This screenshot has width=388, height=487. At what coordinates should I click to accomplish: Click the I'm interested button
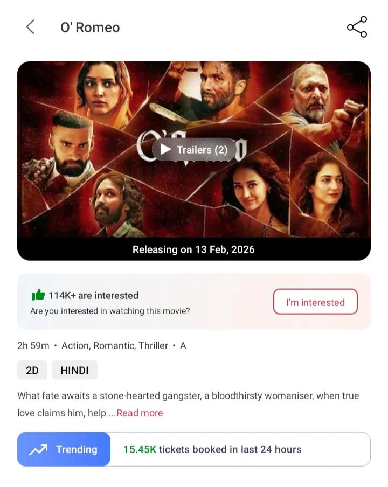[x=315, y=302]
